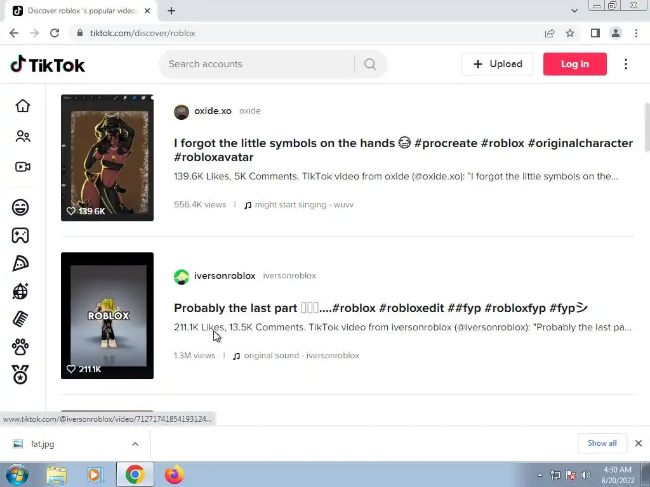Bookmark this page with the star icon
This screenshot has height=487, width=650.
point(570,33)
